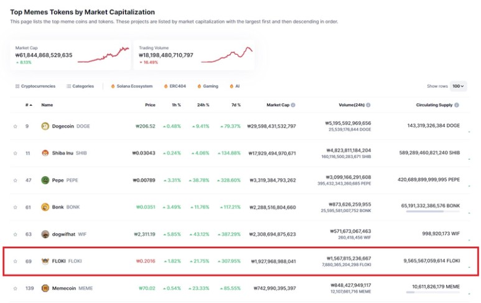Click the Memecoin logo
The image size is (481, 303).
[x=45, y=288]
